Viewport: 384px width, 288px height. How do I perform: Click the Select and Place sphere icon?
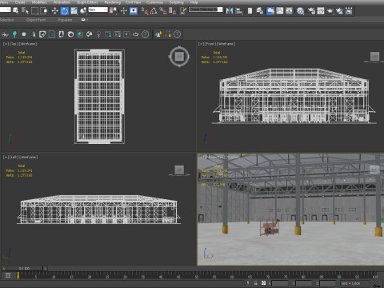tap(83, 10)
